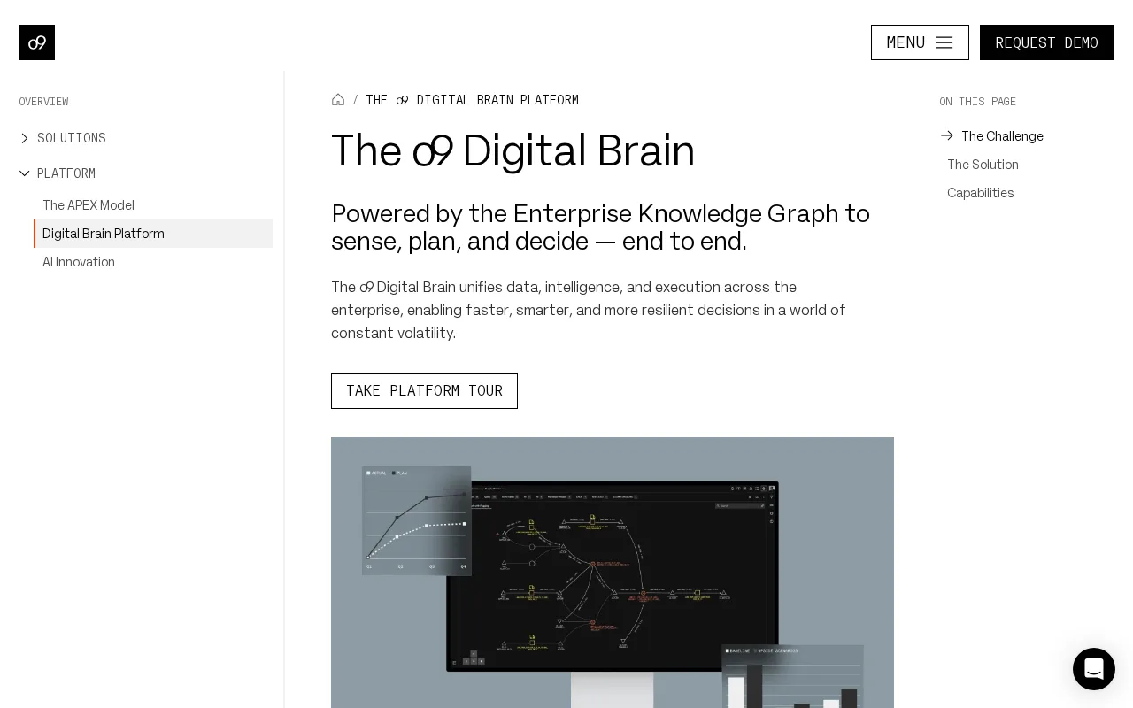Click The o9 Digital Brain heading

(x=513, y=151)
